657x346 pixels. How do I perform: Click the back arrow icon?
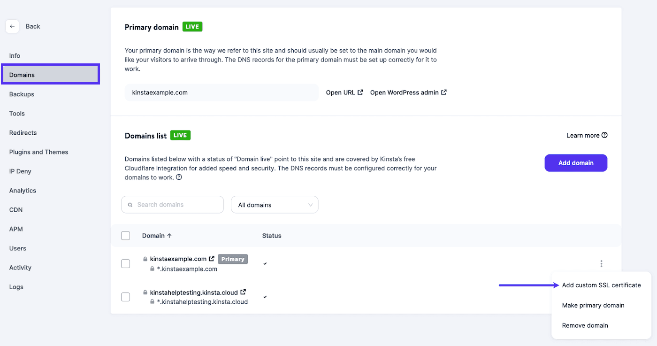point(12,26)
